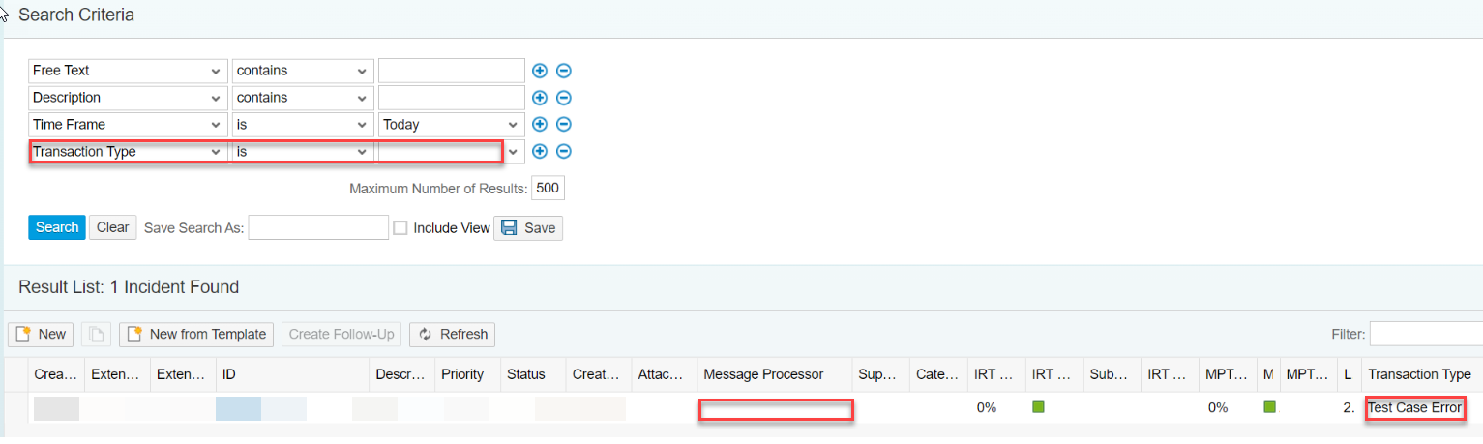The height and width of the screenshot is (444, 1483).
Task: Click the 'Sup…' column header
Action: coord(881,374)
